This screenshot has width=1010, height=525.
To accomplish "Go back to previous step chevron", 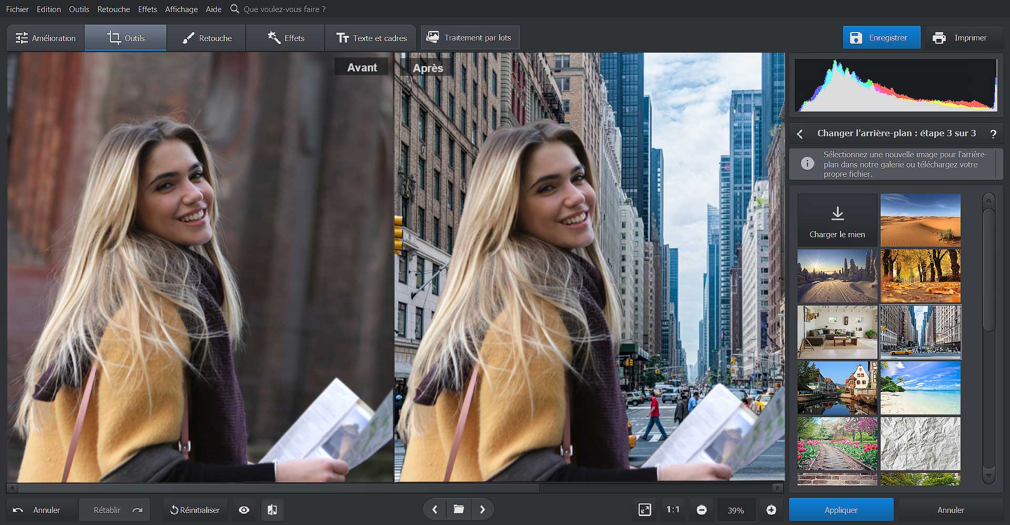I will (x=800, y=134).
